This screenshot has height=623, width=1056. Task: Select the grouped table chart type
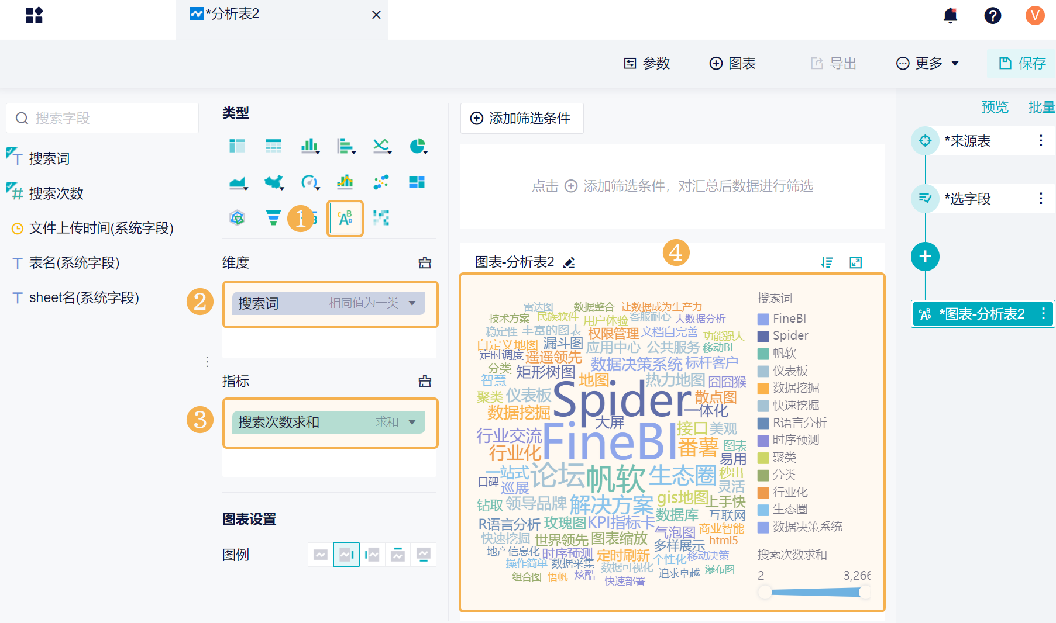coord(237,146)
